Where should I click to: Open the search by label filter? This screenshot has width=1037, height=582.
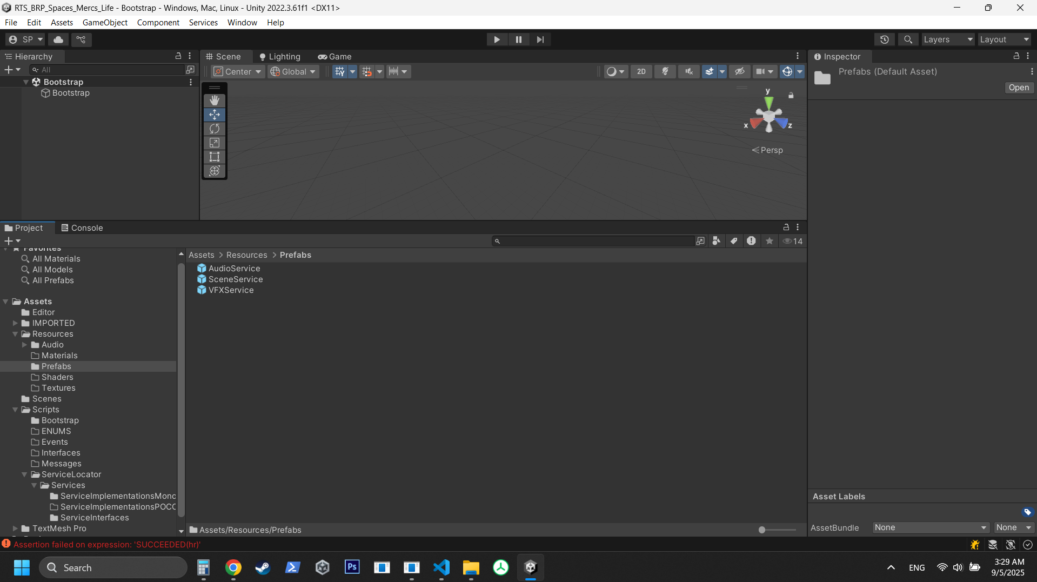[734, 241]
